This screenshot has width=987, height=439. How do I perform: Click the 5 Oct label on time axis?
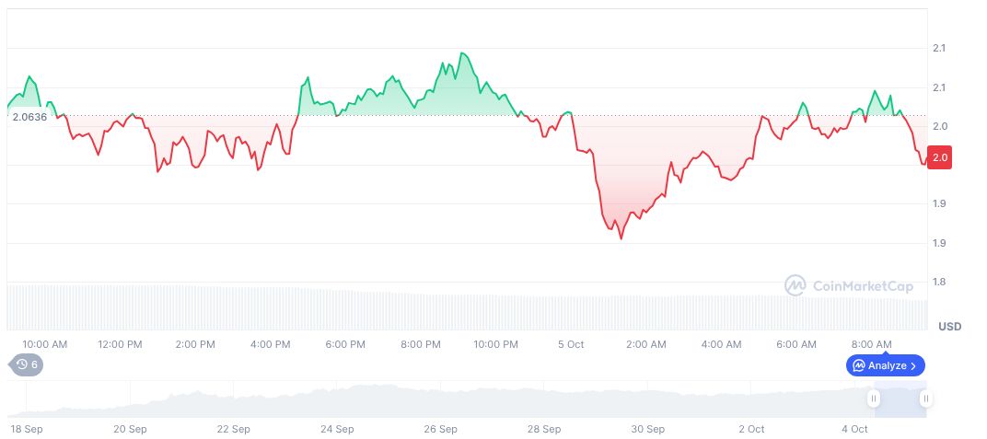tap(571, 344)
